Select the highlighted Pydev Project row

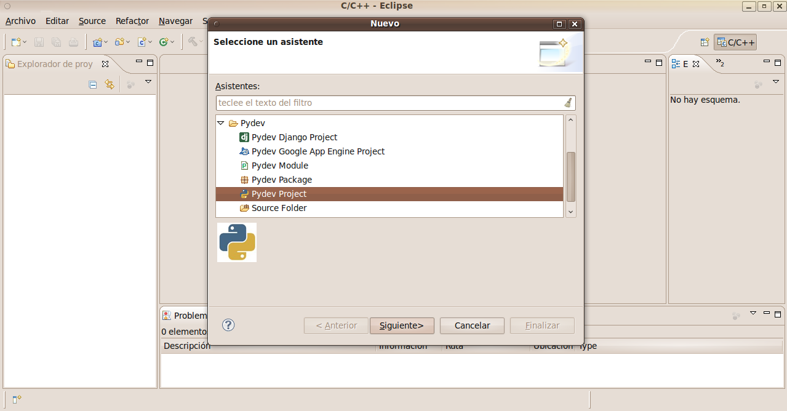[x=390, y=194]
